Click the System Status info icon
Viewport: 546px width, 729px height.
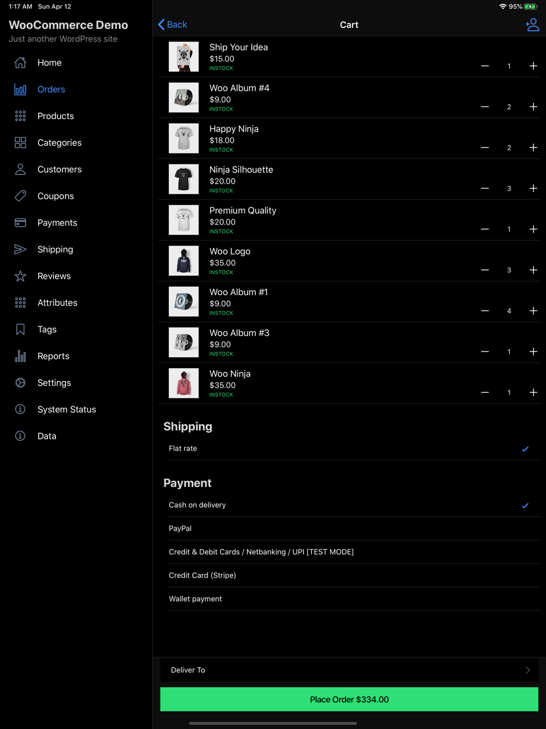(x=20, y=409)
